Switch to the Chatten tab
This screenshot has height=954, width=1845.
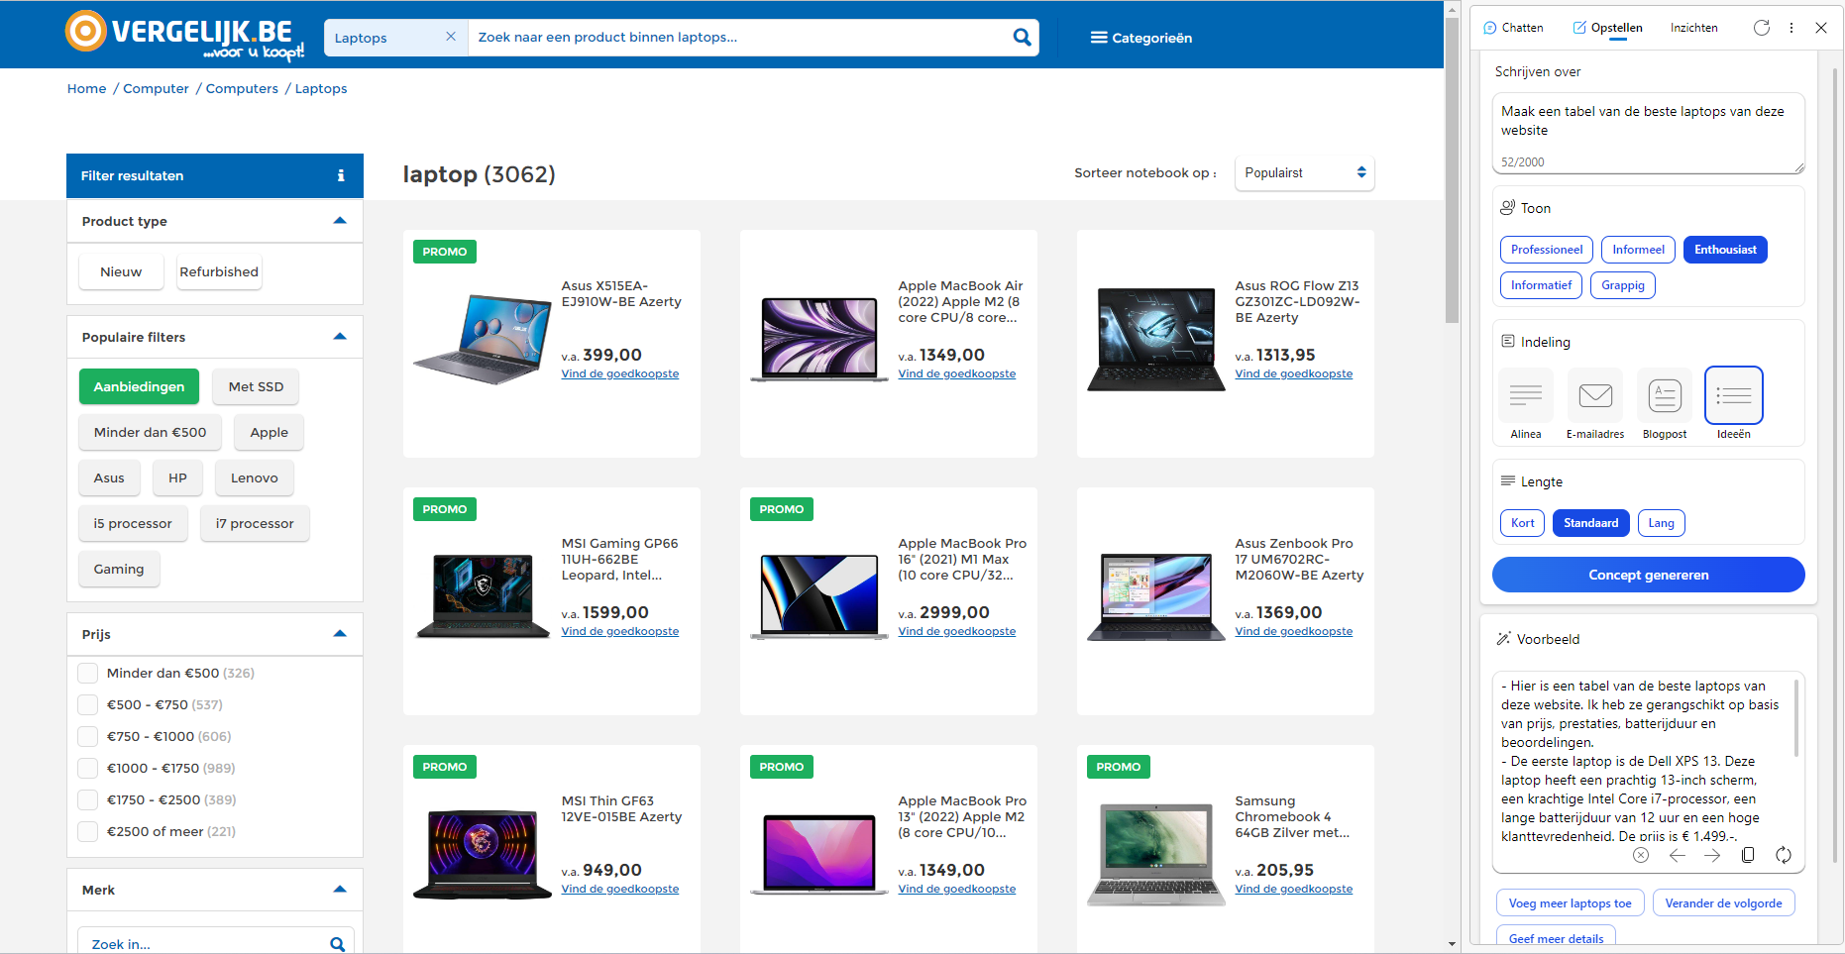[1513, 28]
